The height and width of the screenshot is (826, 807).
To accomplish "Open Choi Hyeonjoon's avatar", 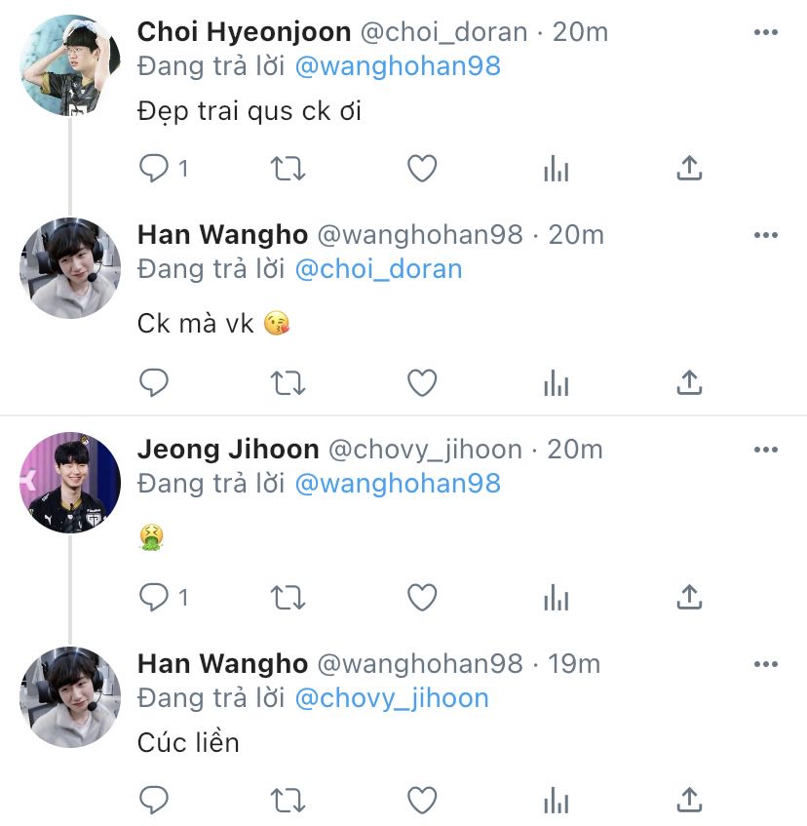I will coord(69,64).
